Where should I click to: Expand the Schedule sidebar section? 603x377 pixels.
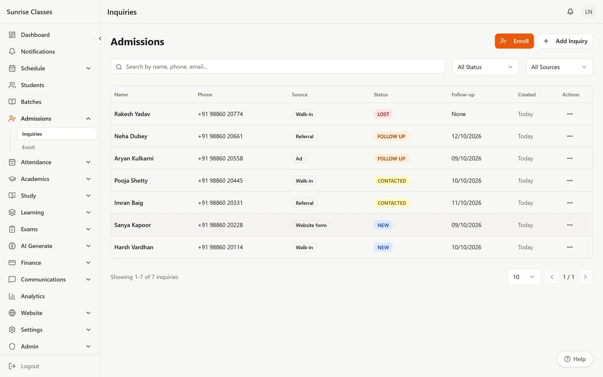coord(50,68)
